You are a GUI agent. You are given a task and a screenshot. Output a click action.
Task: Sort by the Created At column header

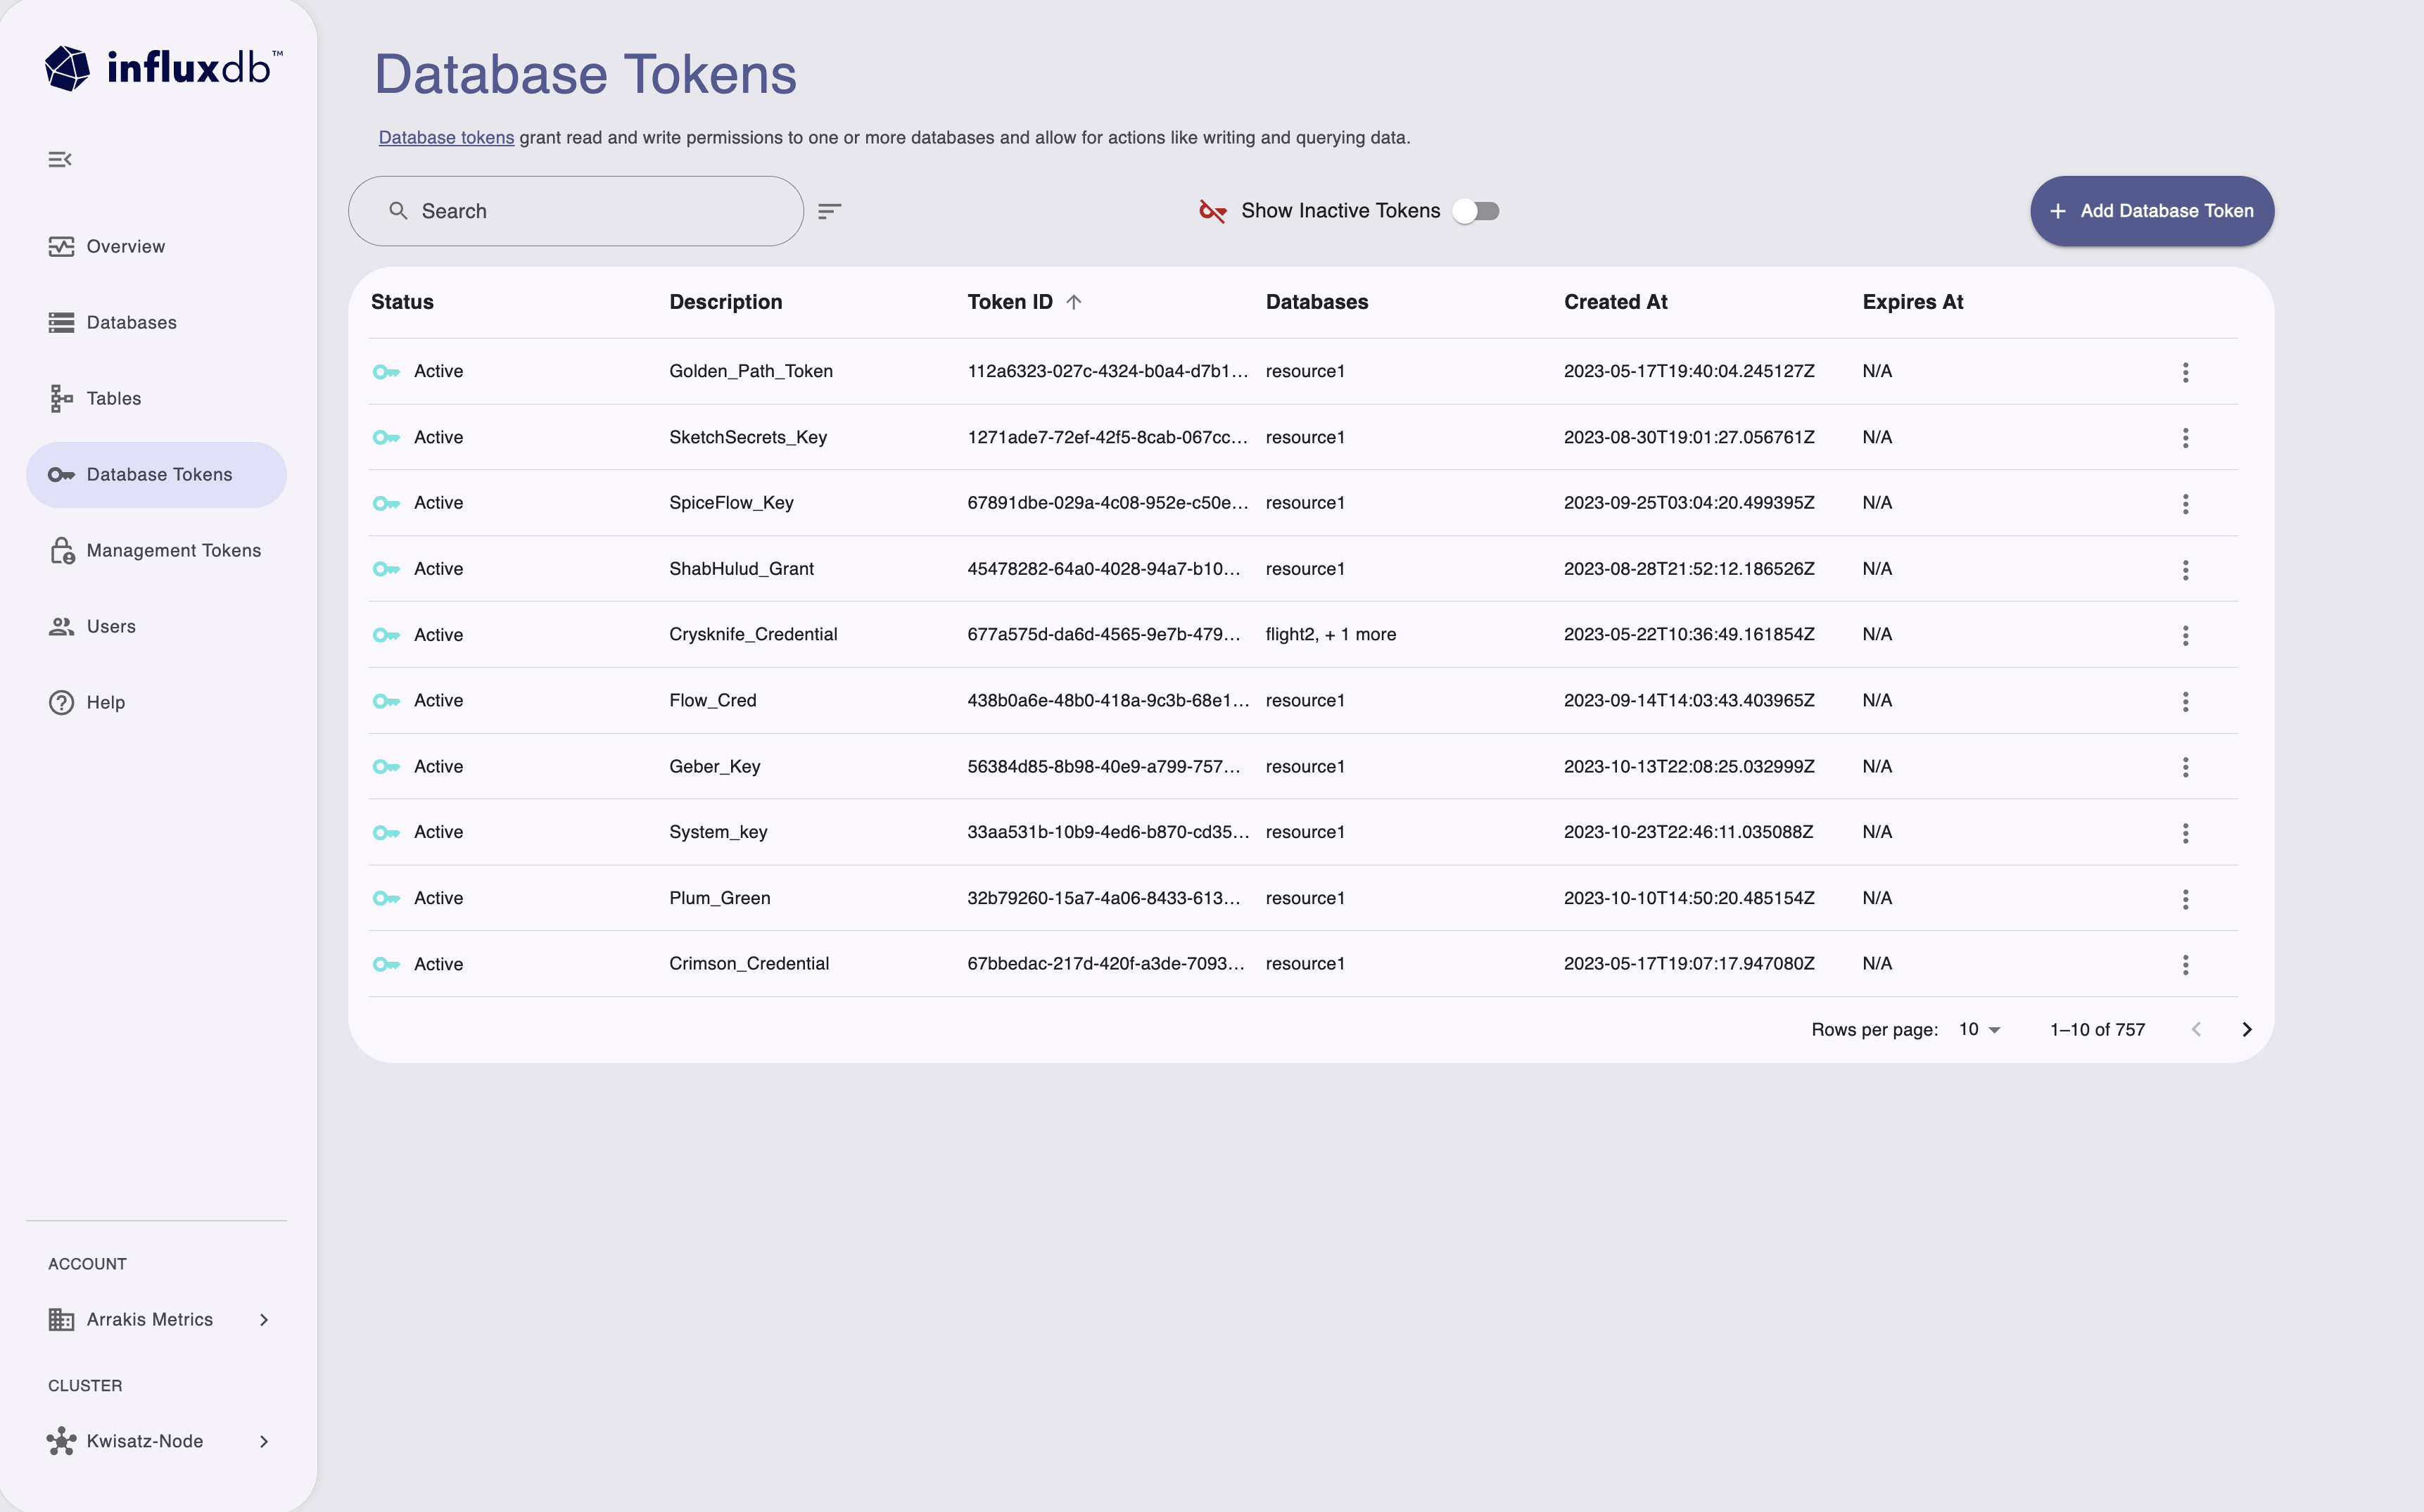coord(1615,302)
